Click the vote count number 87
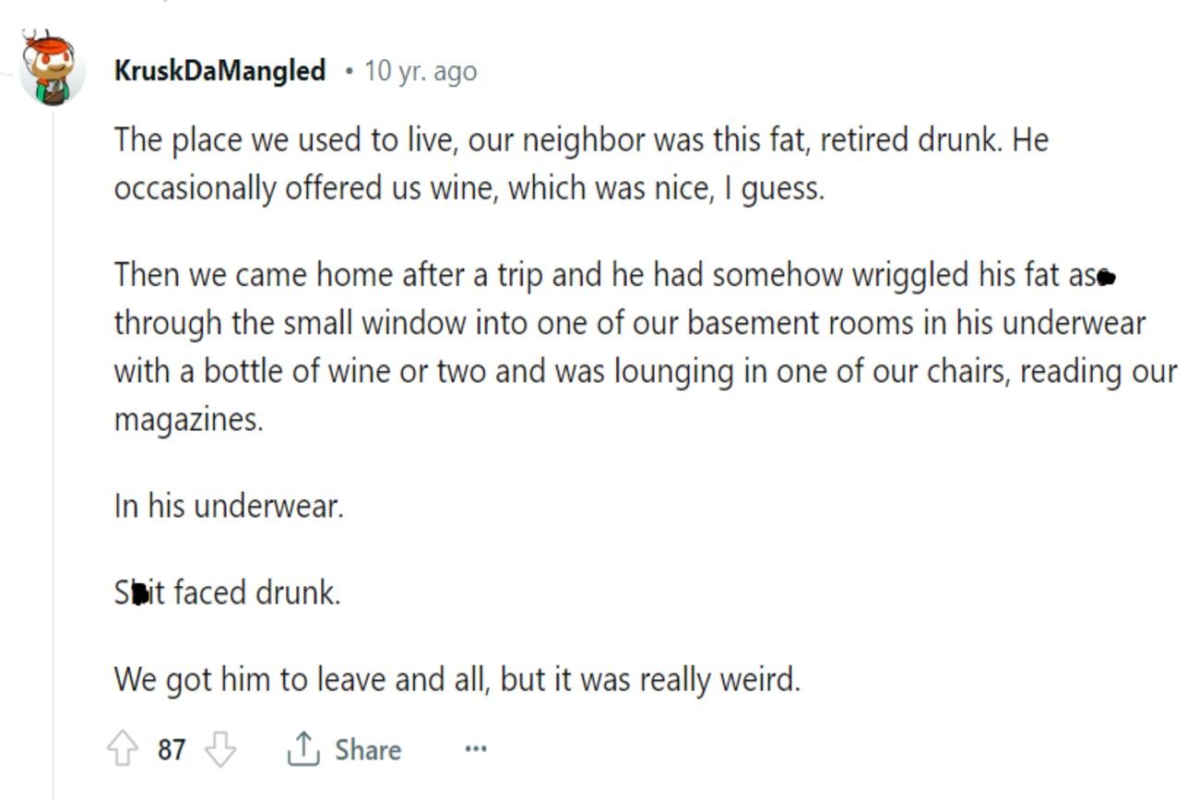Viewport: 1199px width, 800px height. (171, 749)
